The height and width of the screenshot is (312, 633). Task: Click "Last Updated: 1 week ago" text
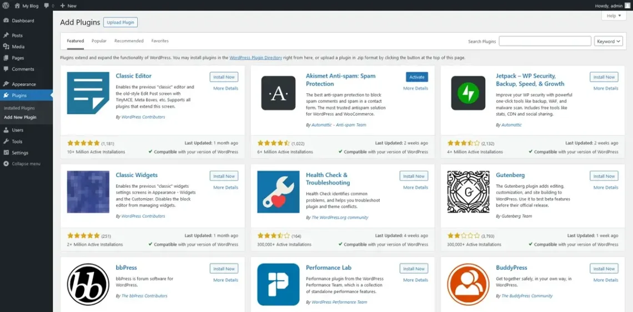[592, 235]
